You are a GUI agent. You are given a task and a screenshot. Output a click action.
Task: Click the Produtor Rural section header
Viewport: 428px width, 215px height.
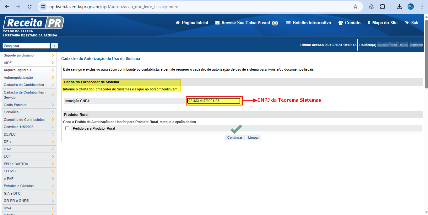point(243,115)
